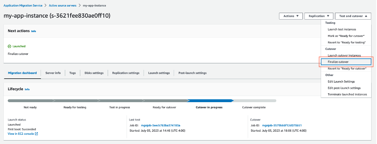Screen dimensions: 377x144
Task: Open the Disks settings tab
Action: tap(94, 73)
